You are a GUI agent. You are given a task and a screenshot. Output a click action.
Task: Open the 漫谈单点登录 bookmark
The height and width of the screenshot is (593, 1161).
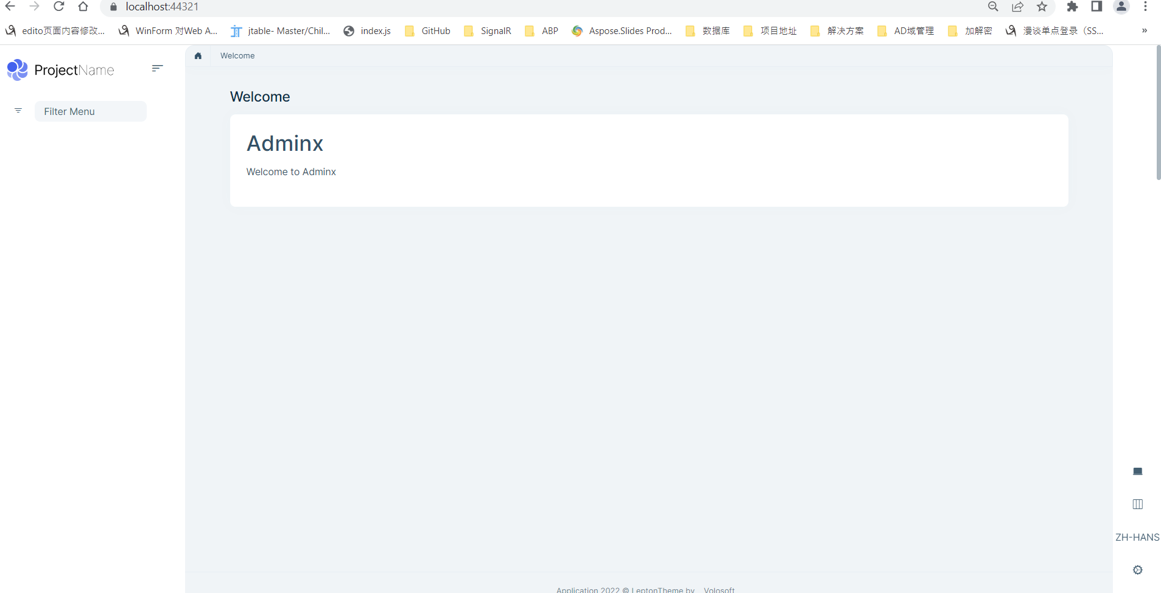(x=1054, y=31)
